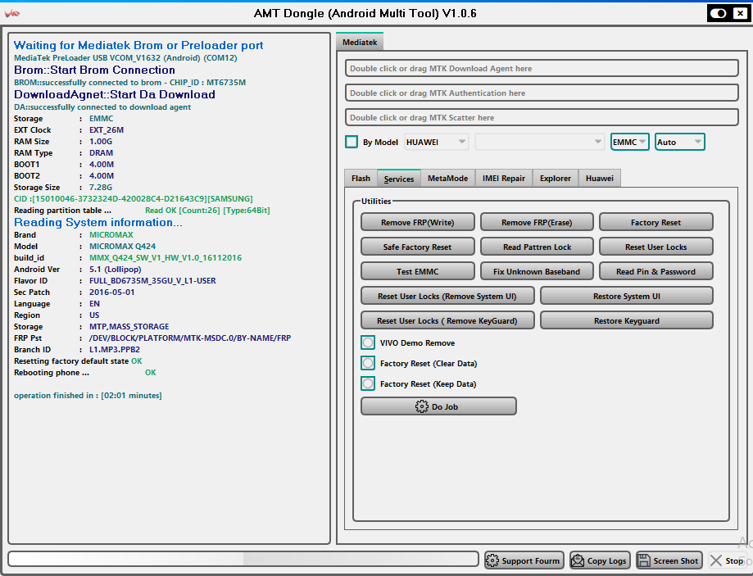The height and width of the screenshot is (576, 753).
Task: Click the Read Pattren Lock button
Action: pos(537,247)
